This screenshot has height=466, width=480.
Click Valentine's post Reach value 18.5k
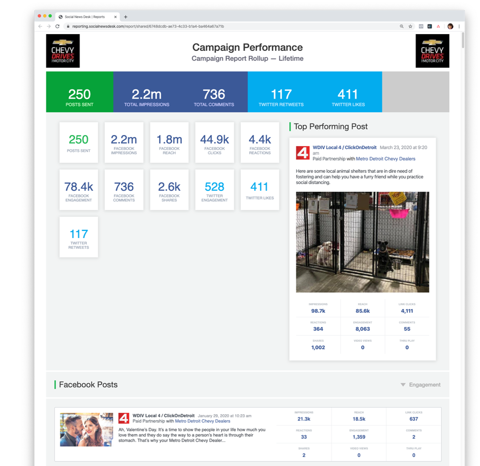(359, 419)
